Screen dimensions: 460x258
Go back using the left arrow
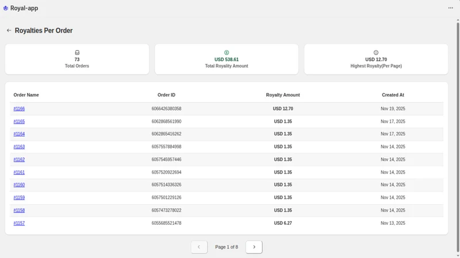click(x=9, y=30)
